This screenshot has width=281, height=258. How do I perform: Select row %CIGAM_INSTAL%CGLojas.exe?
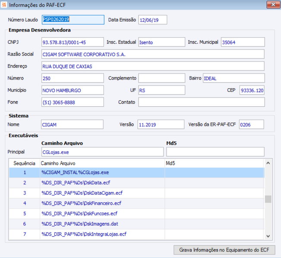[x=137, y=172]
